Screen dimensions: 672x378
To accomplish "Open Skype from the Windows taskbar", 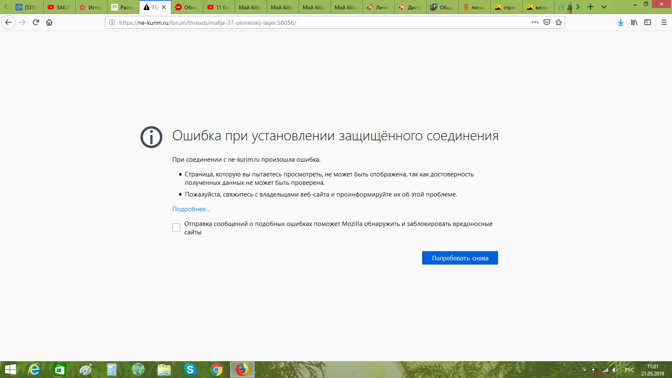I will (190, 370).
